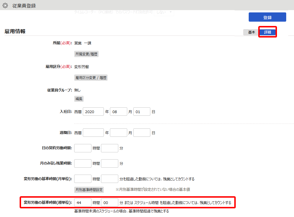Click 編集 button for 従業員グループ
The height and width of the screenshot is (217, 294).
(79, 99)
